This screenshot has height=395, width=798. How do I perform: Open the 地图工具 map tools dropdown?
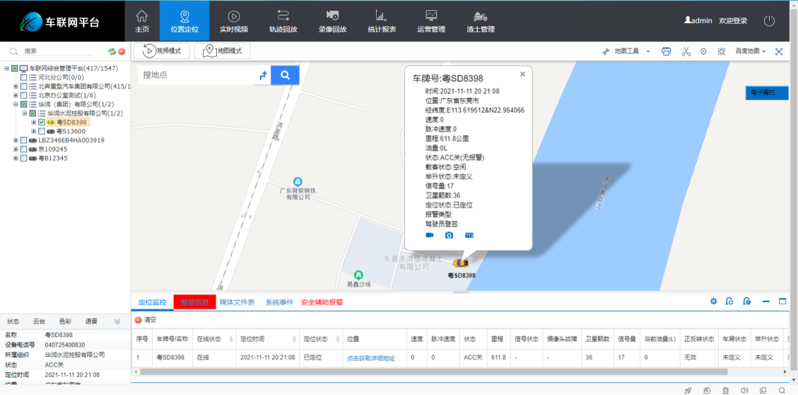pyautogui.click(x=626, y=51)
